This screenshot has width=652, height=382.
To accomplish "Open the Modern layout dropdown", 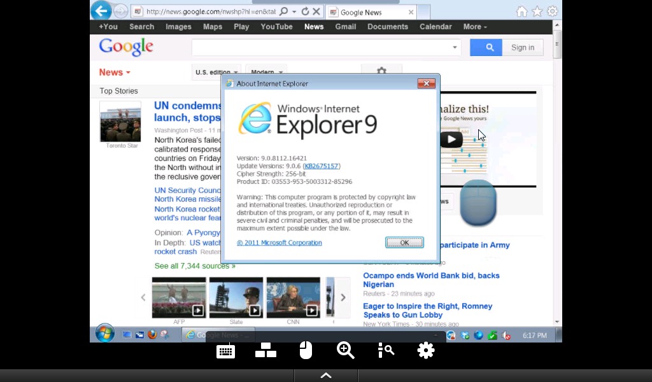I will [x=267, y=72].
